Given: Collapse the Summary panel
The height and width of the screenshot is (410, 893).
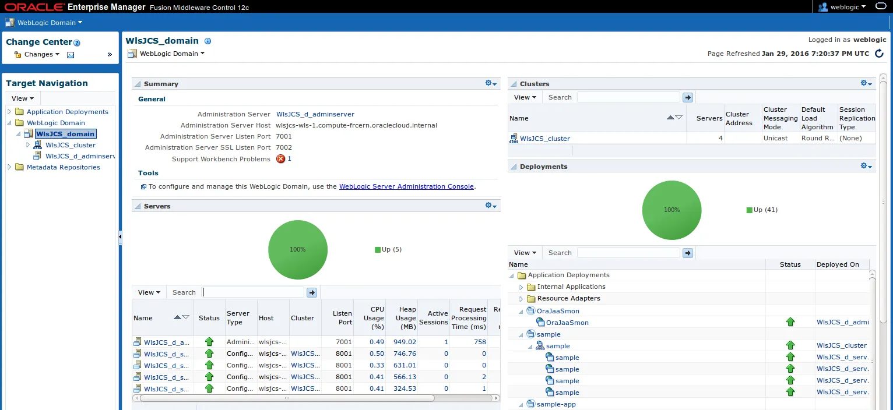Looking at the screenshot, I should (138, 84).
